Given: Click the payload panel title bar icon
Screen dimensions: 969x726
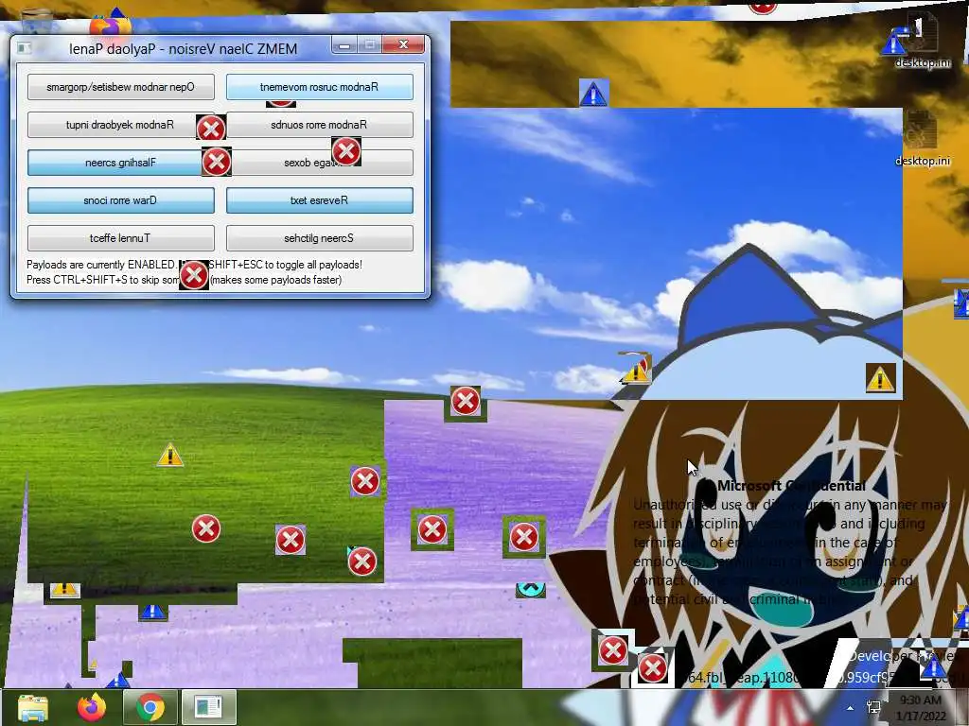Looking at the screenshot, I should tap(24, 48).
